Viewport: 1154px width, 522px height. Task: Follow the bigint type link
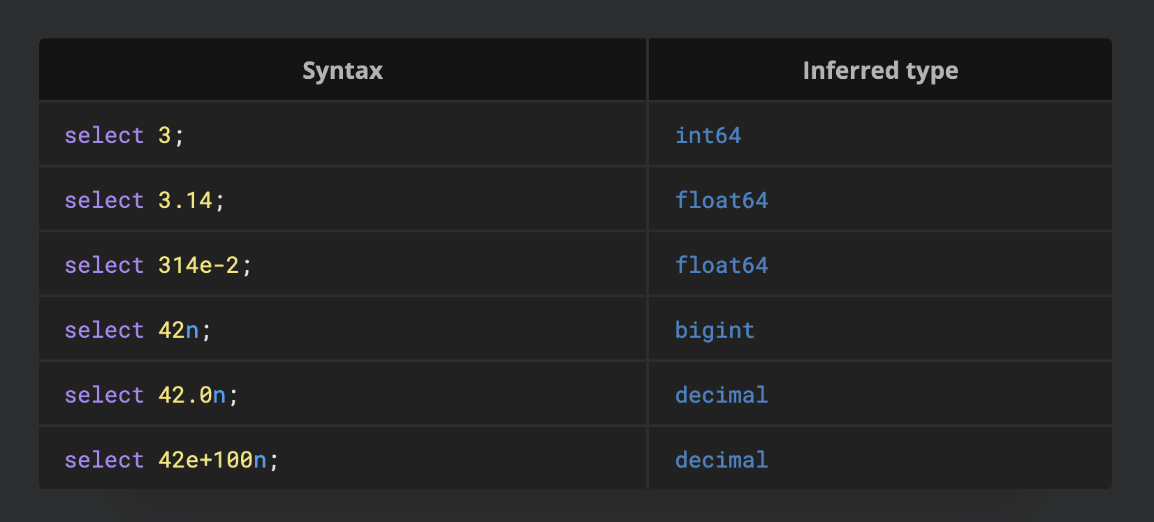click(x=714, y=330)
